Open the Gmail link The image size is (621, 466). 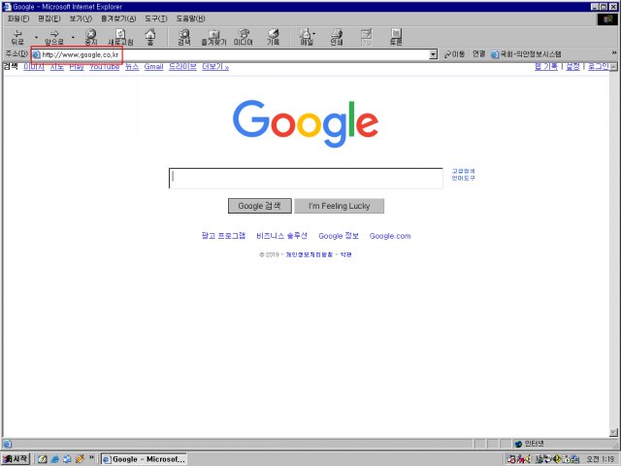tap(153, 67)
